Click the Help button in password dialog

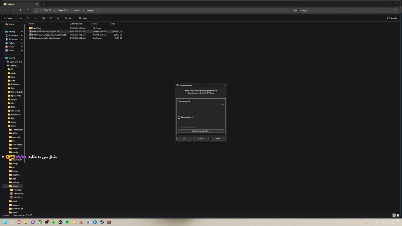218,139
